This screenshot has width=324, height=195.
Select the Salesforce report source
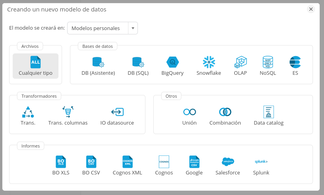click(x=228, y=162)
